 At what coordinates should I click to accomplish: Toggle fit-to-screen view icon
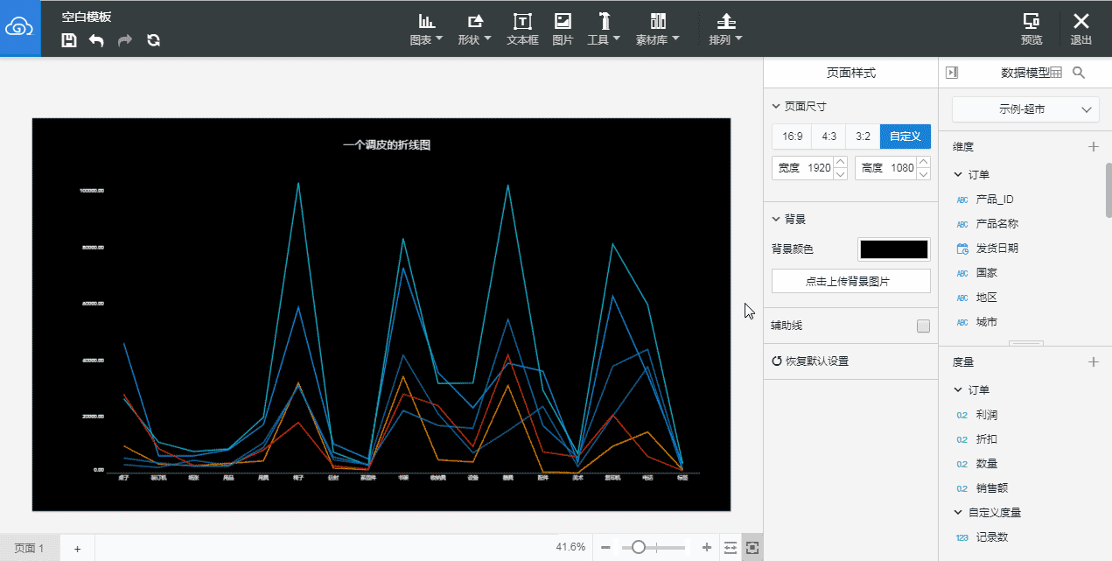point(752,548)
